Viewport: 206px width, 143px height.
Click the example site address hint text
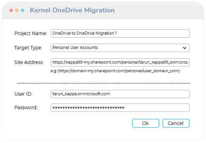pyautogui.click(x=115, y=71)
